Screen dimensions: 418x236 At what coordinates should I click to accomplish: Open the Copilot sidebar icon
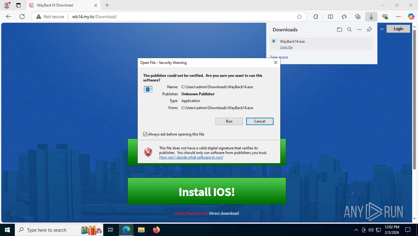pyautogui.click(x=411, y=17)
